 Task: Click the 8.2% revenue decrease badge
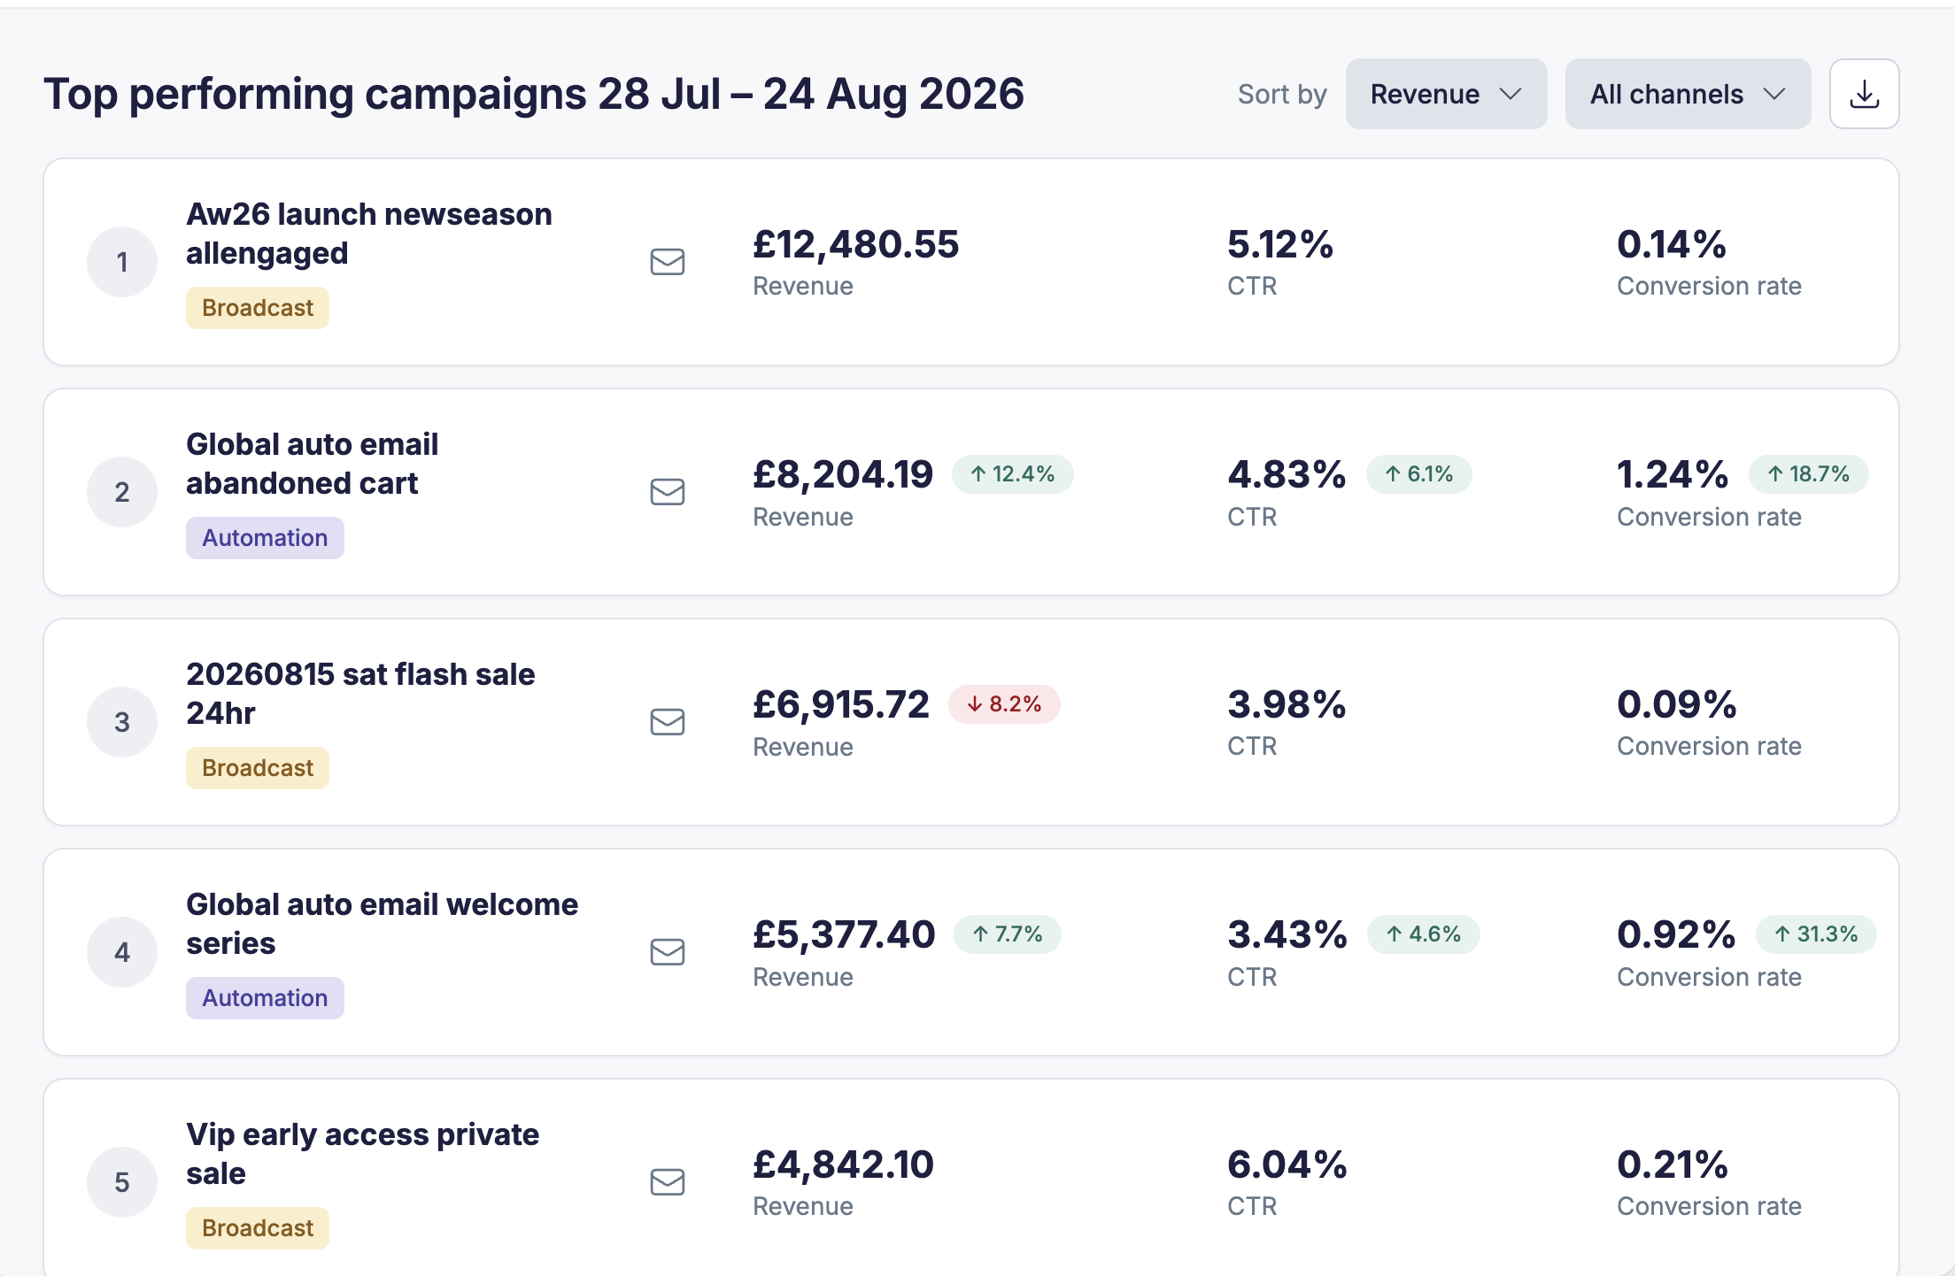click(x=1004, y=704)
